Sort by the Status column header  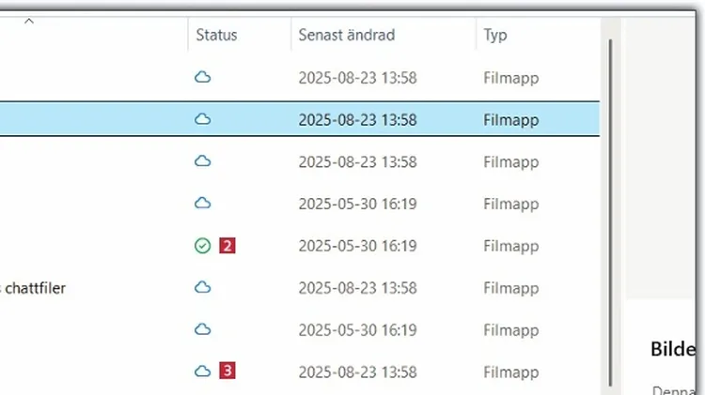tap(216, 36)
